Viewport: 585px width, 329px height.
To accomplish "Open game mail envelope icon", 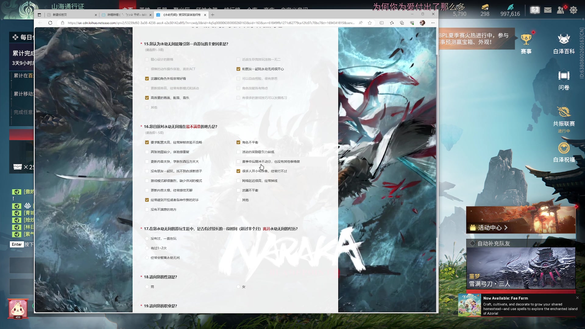I will click(x=548, y=10).
